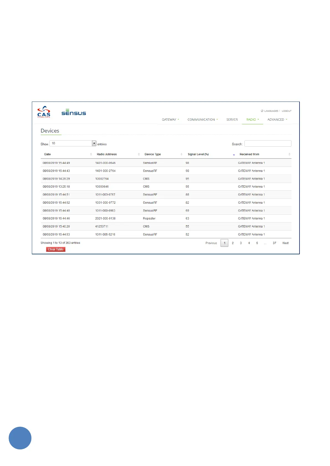Select radio address 41253711

click(x=102, y=226)
